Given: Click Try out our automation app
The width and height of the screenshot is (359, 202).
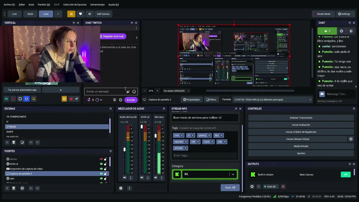Looking at the screenshot, I should click(x=22, y=90).
